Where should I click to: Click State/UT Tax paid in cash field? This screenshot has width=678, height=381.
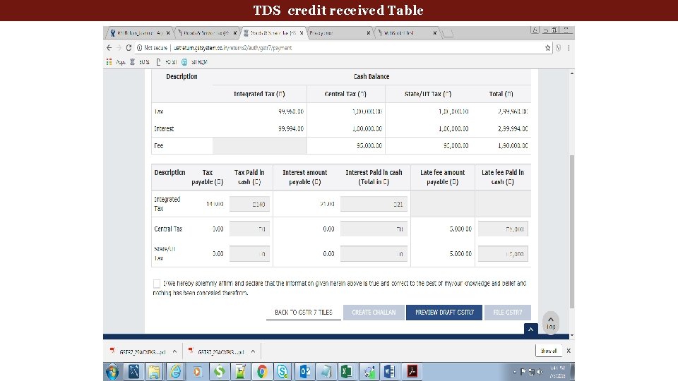point(249,254)
